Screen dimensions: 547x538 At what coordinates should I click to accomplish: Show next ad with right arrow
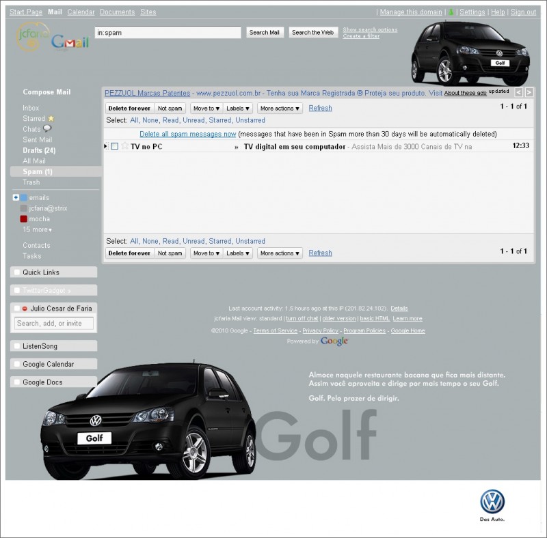click(529, 92)
